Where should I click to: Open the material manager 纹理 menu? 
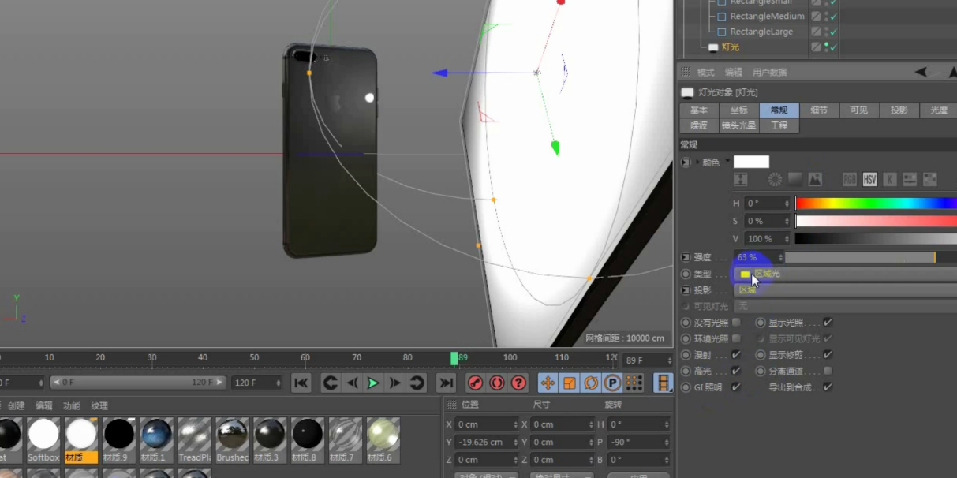point(99,405)
